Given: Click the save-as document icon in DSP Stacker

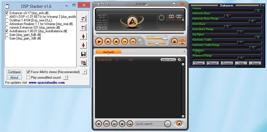Looking at the screenshot, I should 84,63.
